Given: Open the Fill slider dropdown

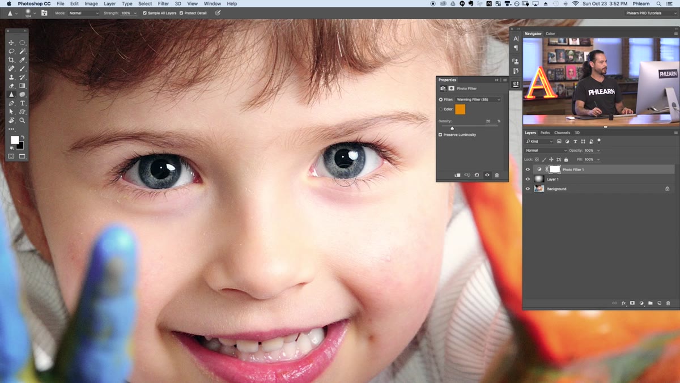Looking at the screenshot, I should pos(598,160).
